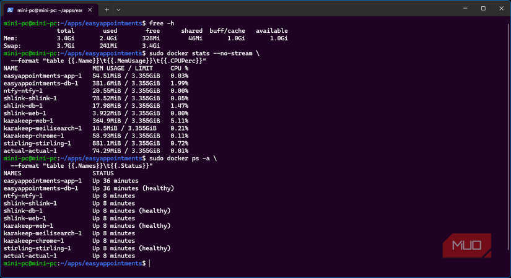This screenshot has height=278, width=511.
Task: Click the NAMES column header
Action: pyautogui.click(x=12, y=173)
